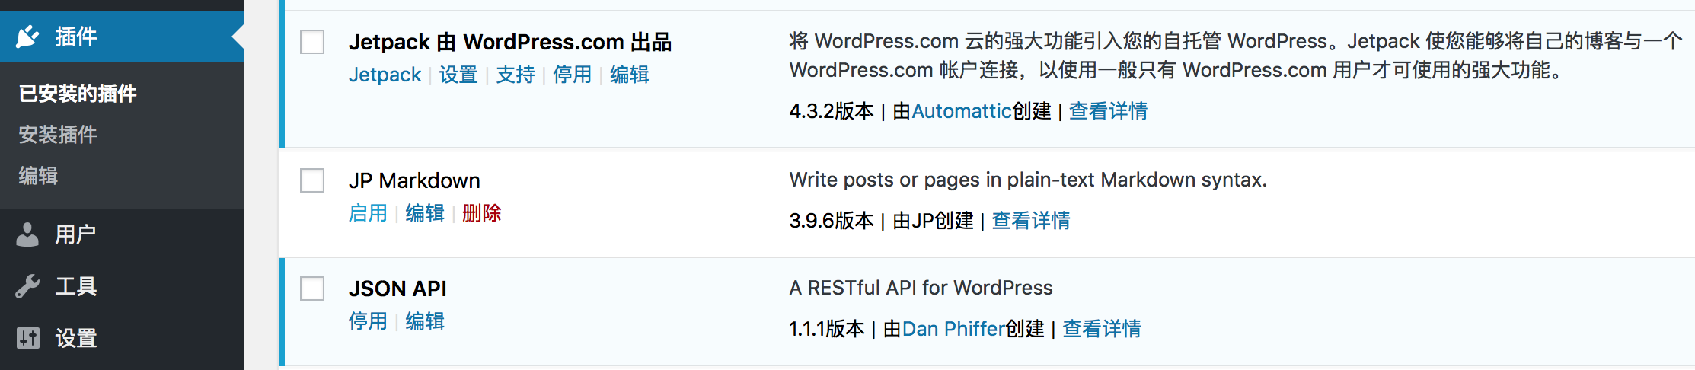Image resolution: width=1695 pixels, height=370 pixels.
Task: Open Jetpack 设置 link
Action: coord(458,75)
